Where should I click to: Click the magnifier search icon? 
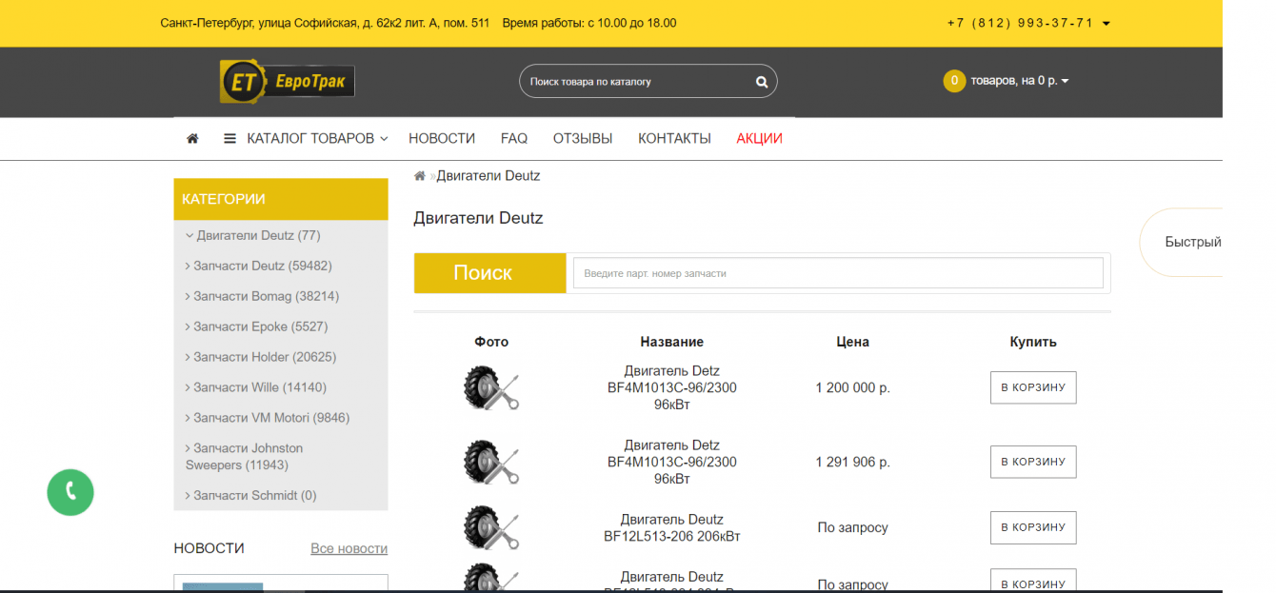pos(762,82)
